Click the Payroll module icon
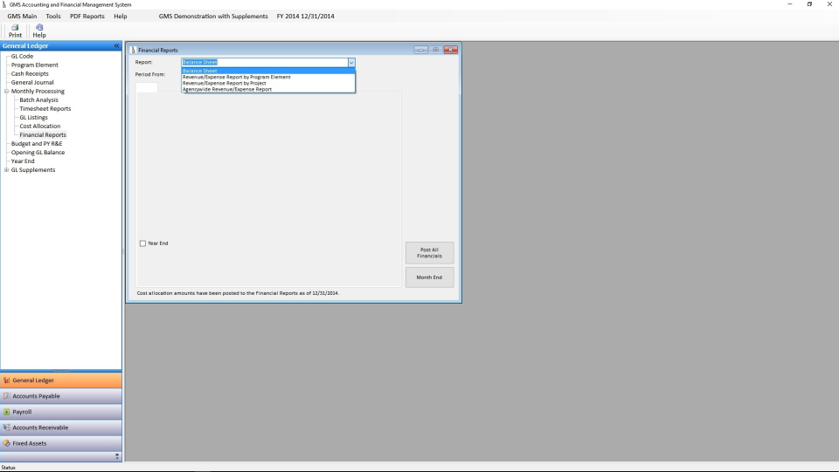The image size is (839, 472). pyautogui.click(x=6, y=412)
